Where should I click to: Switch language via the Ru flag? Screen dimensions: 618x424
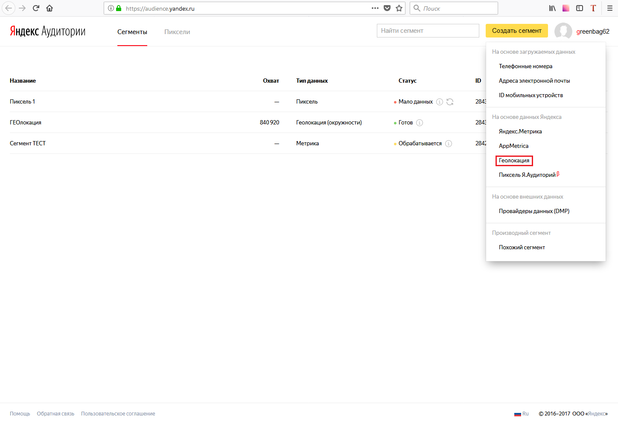pos(522,414)
